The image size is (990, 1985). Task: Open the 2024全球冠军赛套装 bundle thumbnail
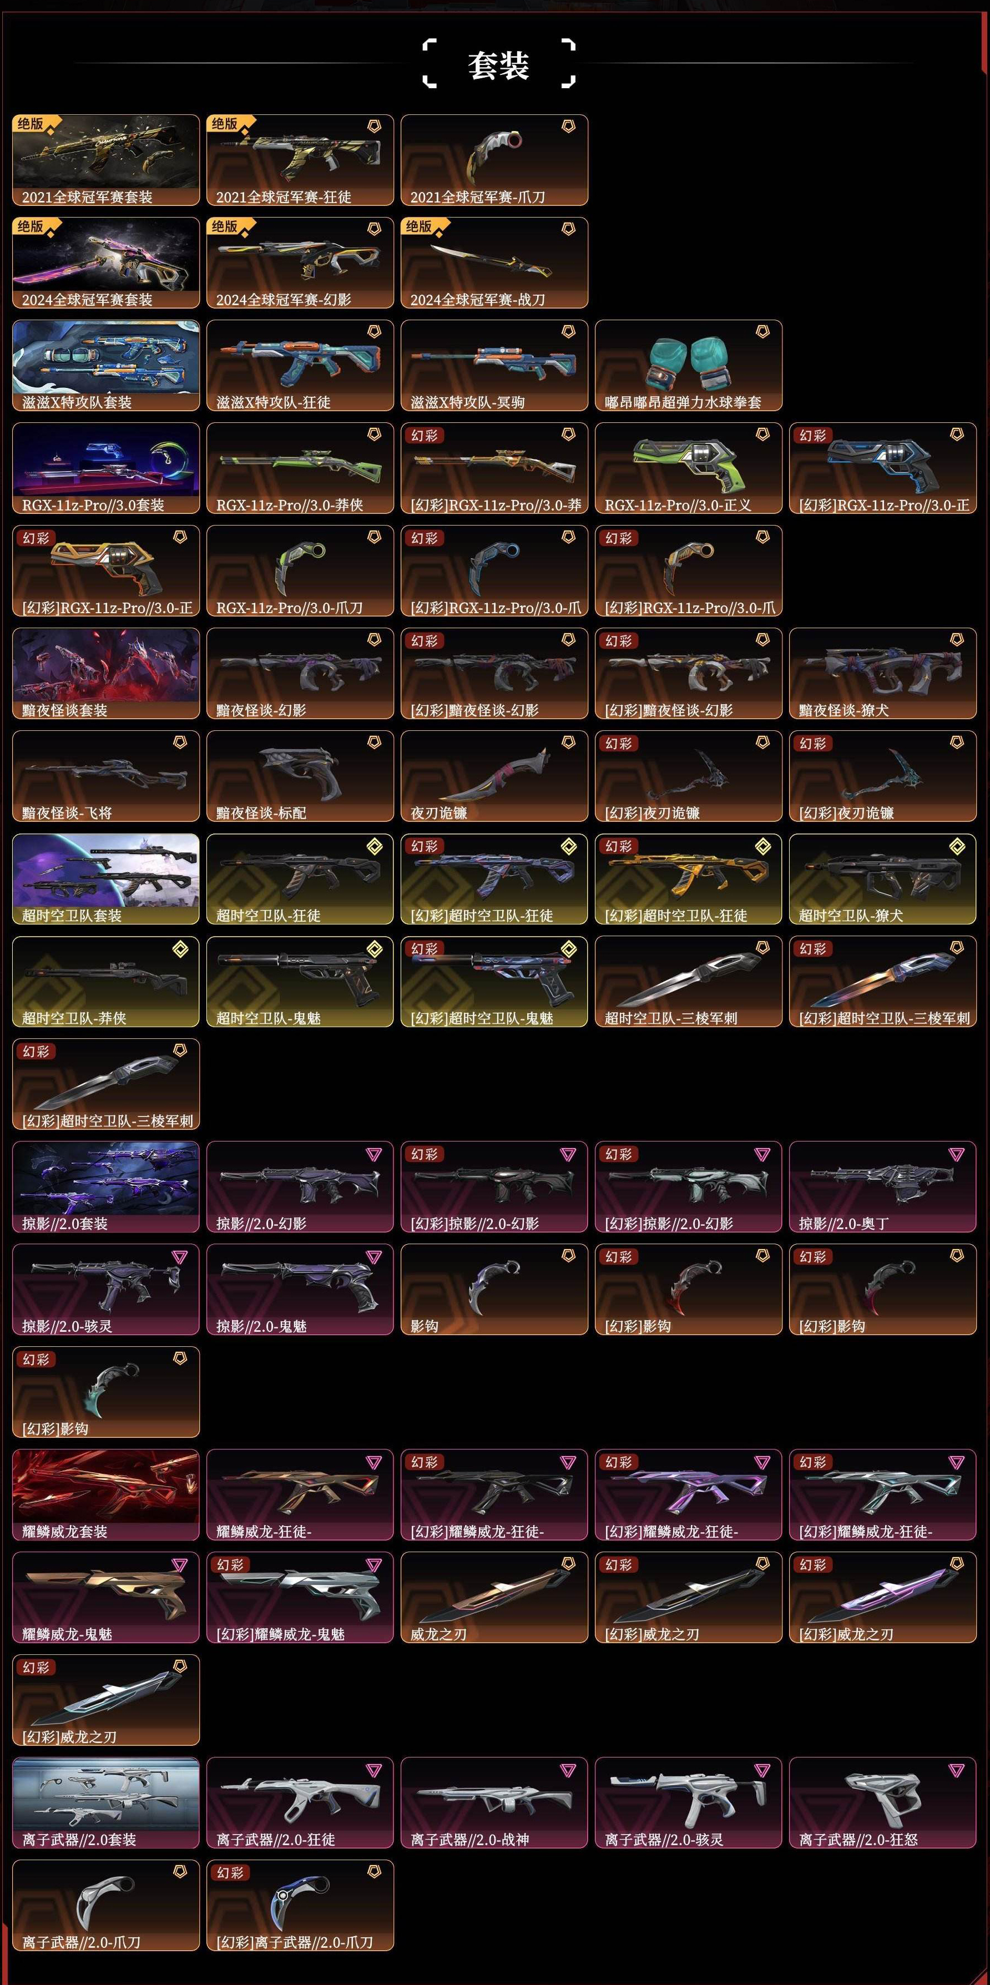[105, 263]
